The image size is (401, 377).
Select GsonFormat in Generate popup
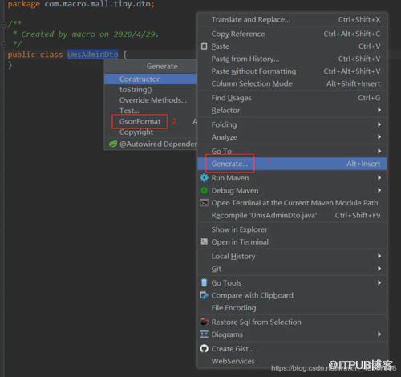(x=151, y=121)
